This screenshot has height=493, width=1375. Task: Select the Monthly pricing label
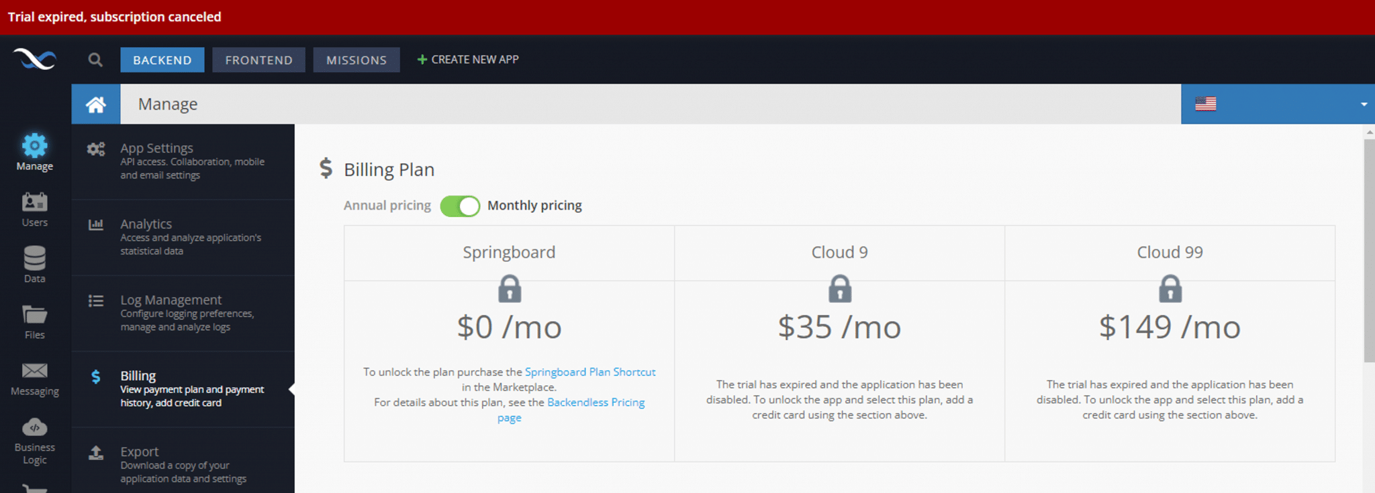pos(534,206)
